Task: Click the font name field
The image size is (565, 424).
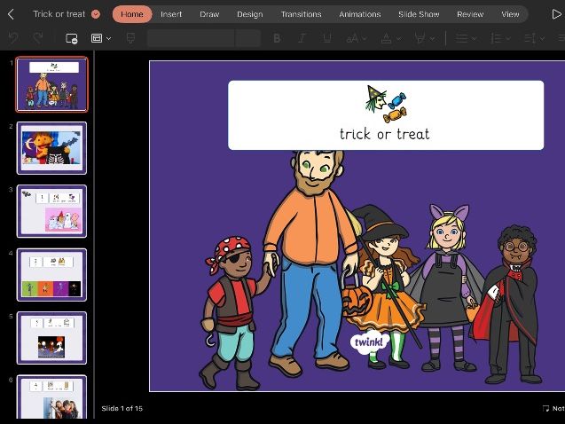Action: (x=191, y=38)
